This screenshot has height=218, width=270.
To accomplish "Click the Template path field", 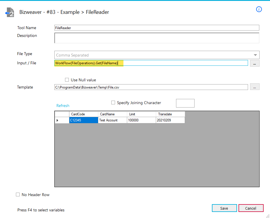I will pos(151,87).
